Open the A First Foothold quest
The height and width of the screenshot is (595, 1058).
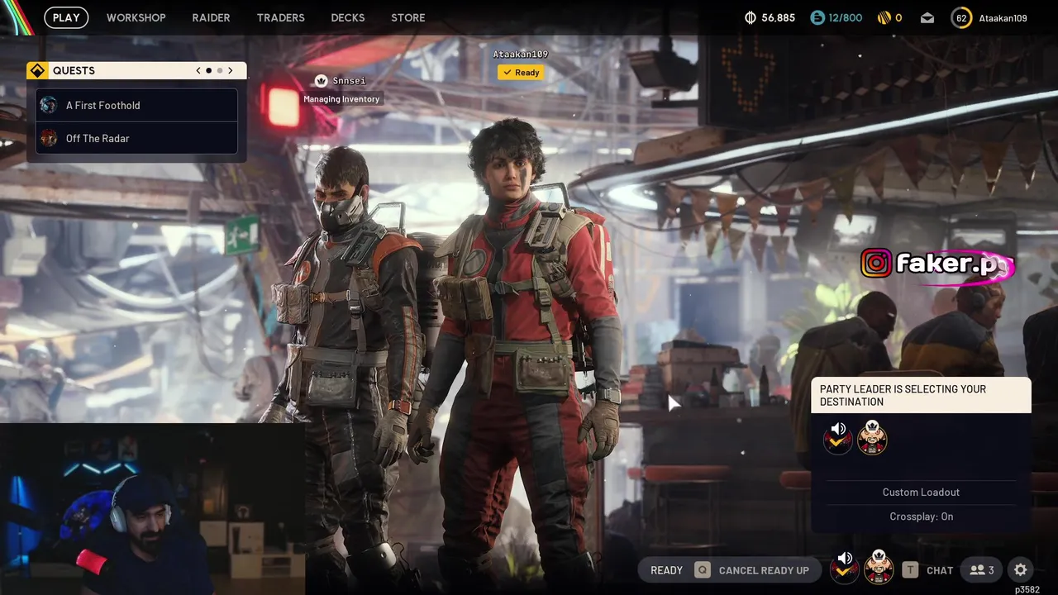pos(136,105)
